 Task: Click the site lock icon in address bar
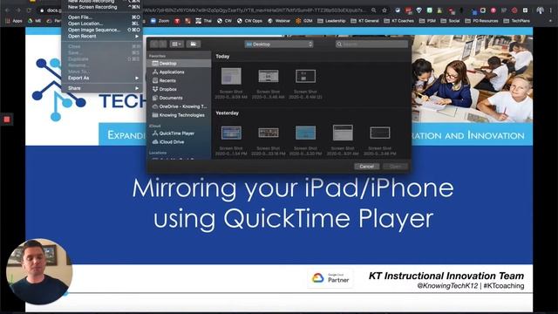point(42,10)
